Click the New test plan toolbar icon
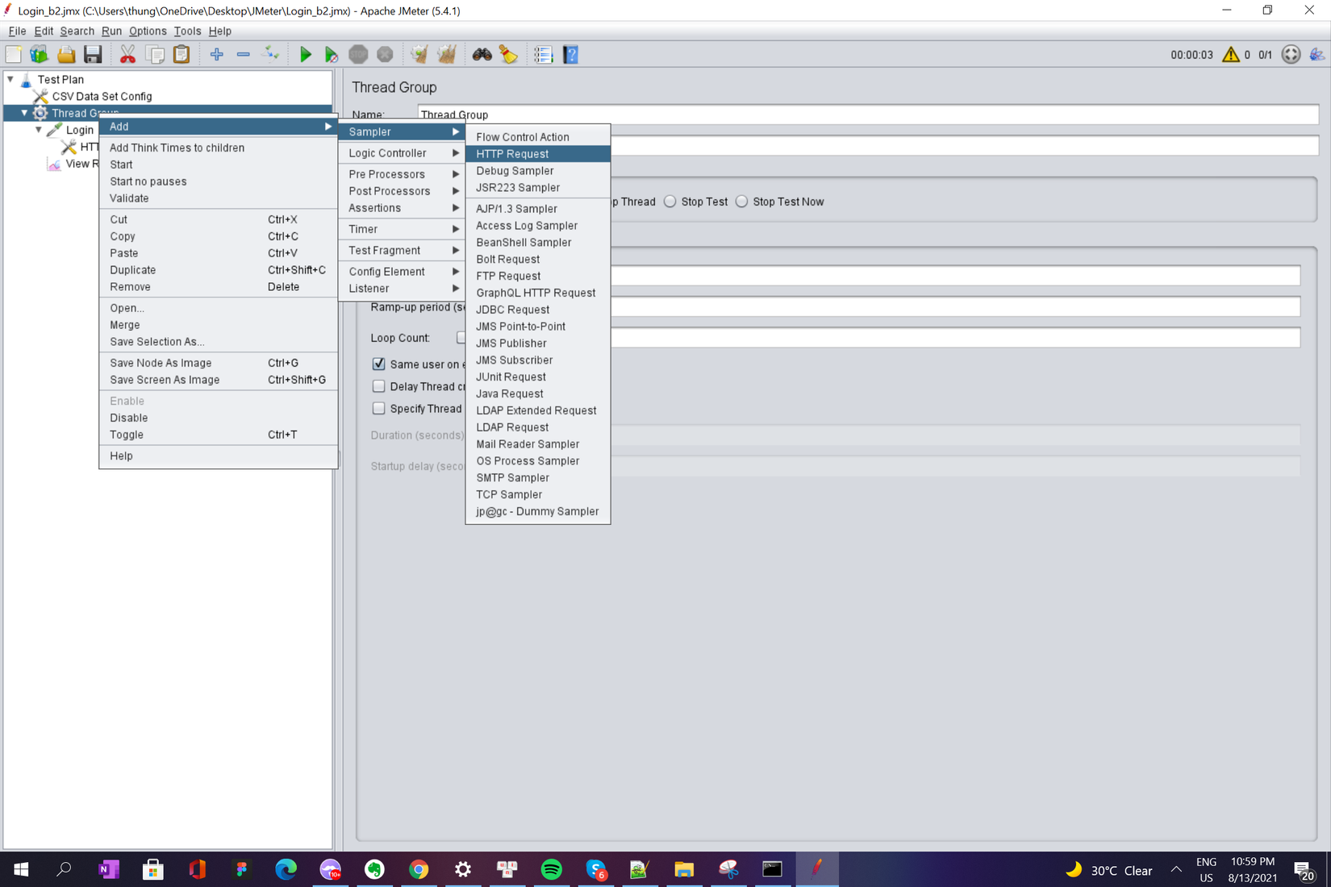1331x887 pixels. pos(14,55)
